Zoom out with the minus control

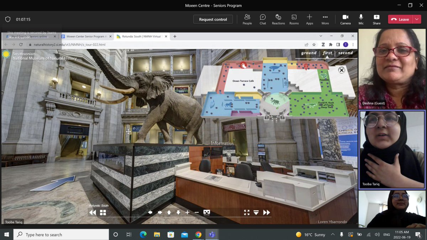tap(197, 212)
